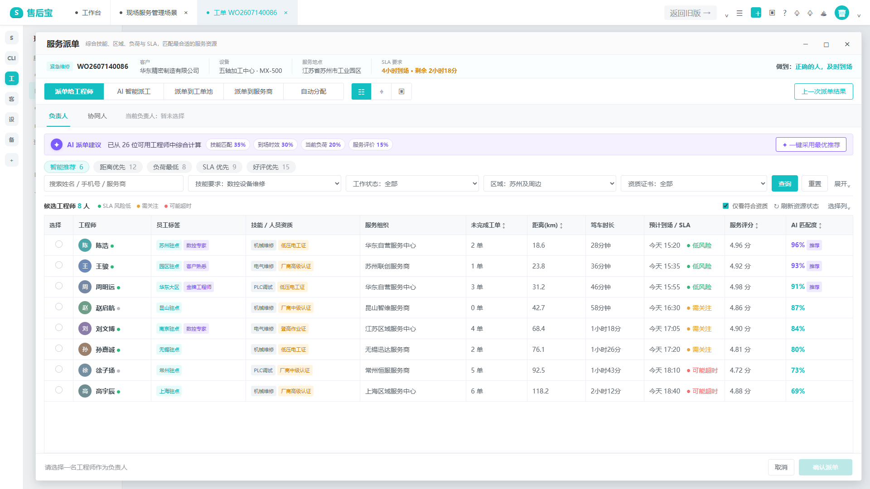Screen dimensions: 870x489
Task: Sort by 未完成工单 column arrows
Action: point(504,225)
